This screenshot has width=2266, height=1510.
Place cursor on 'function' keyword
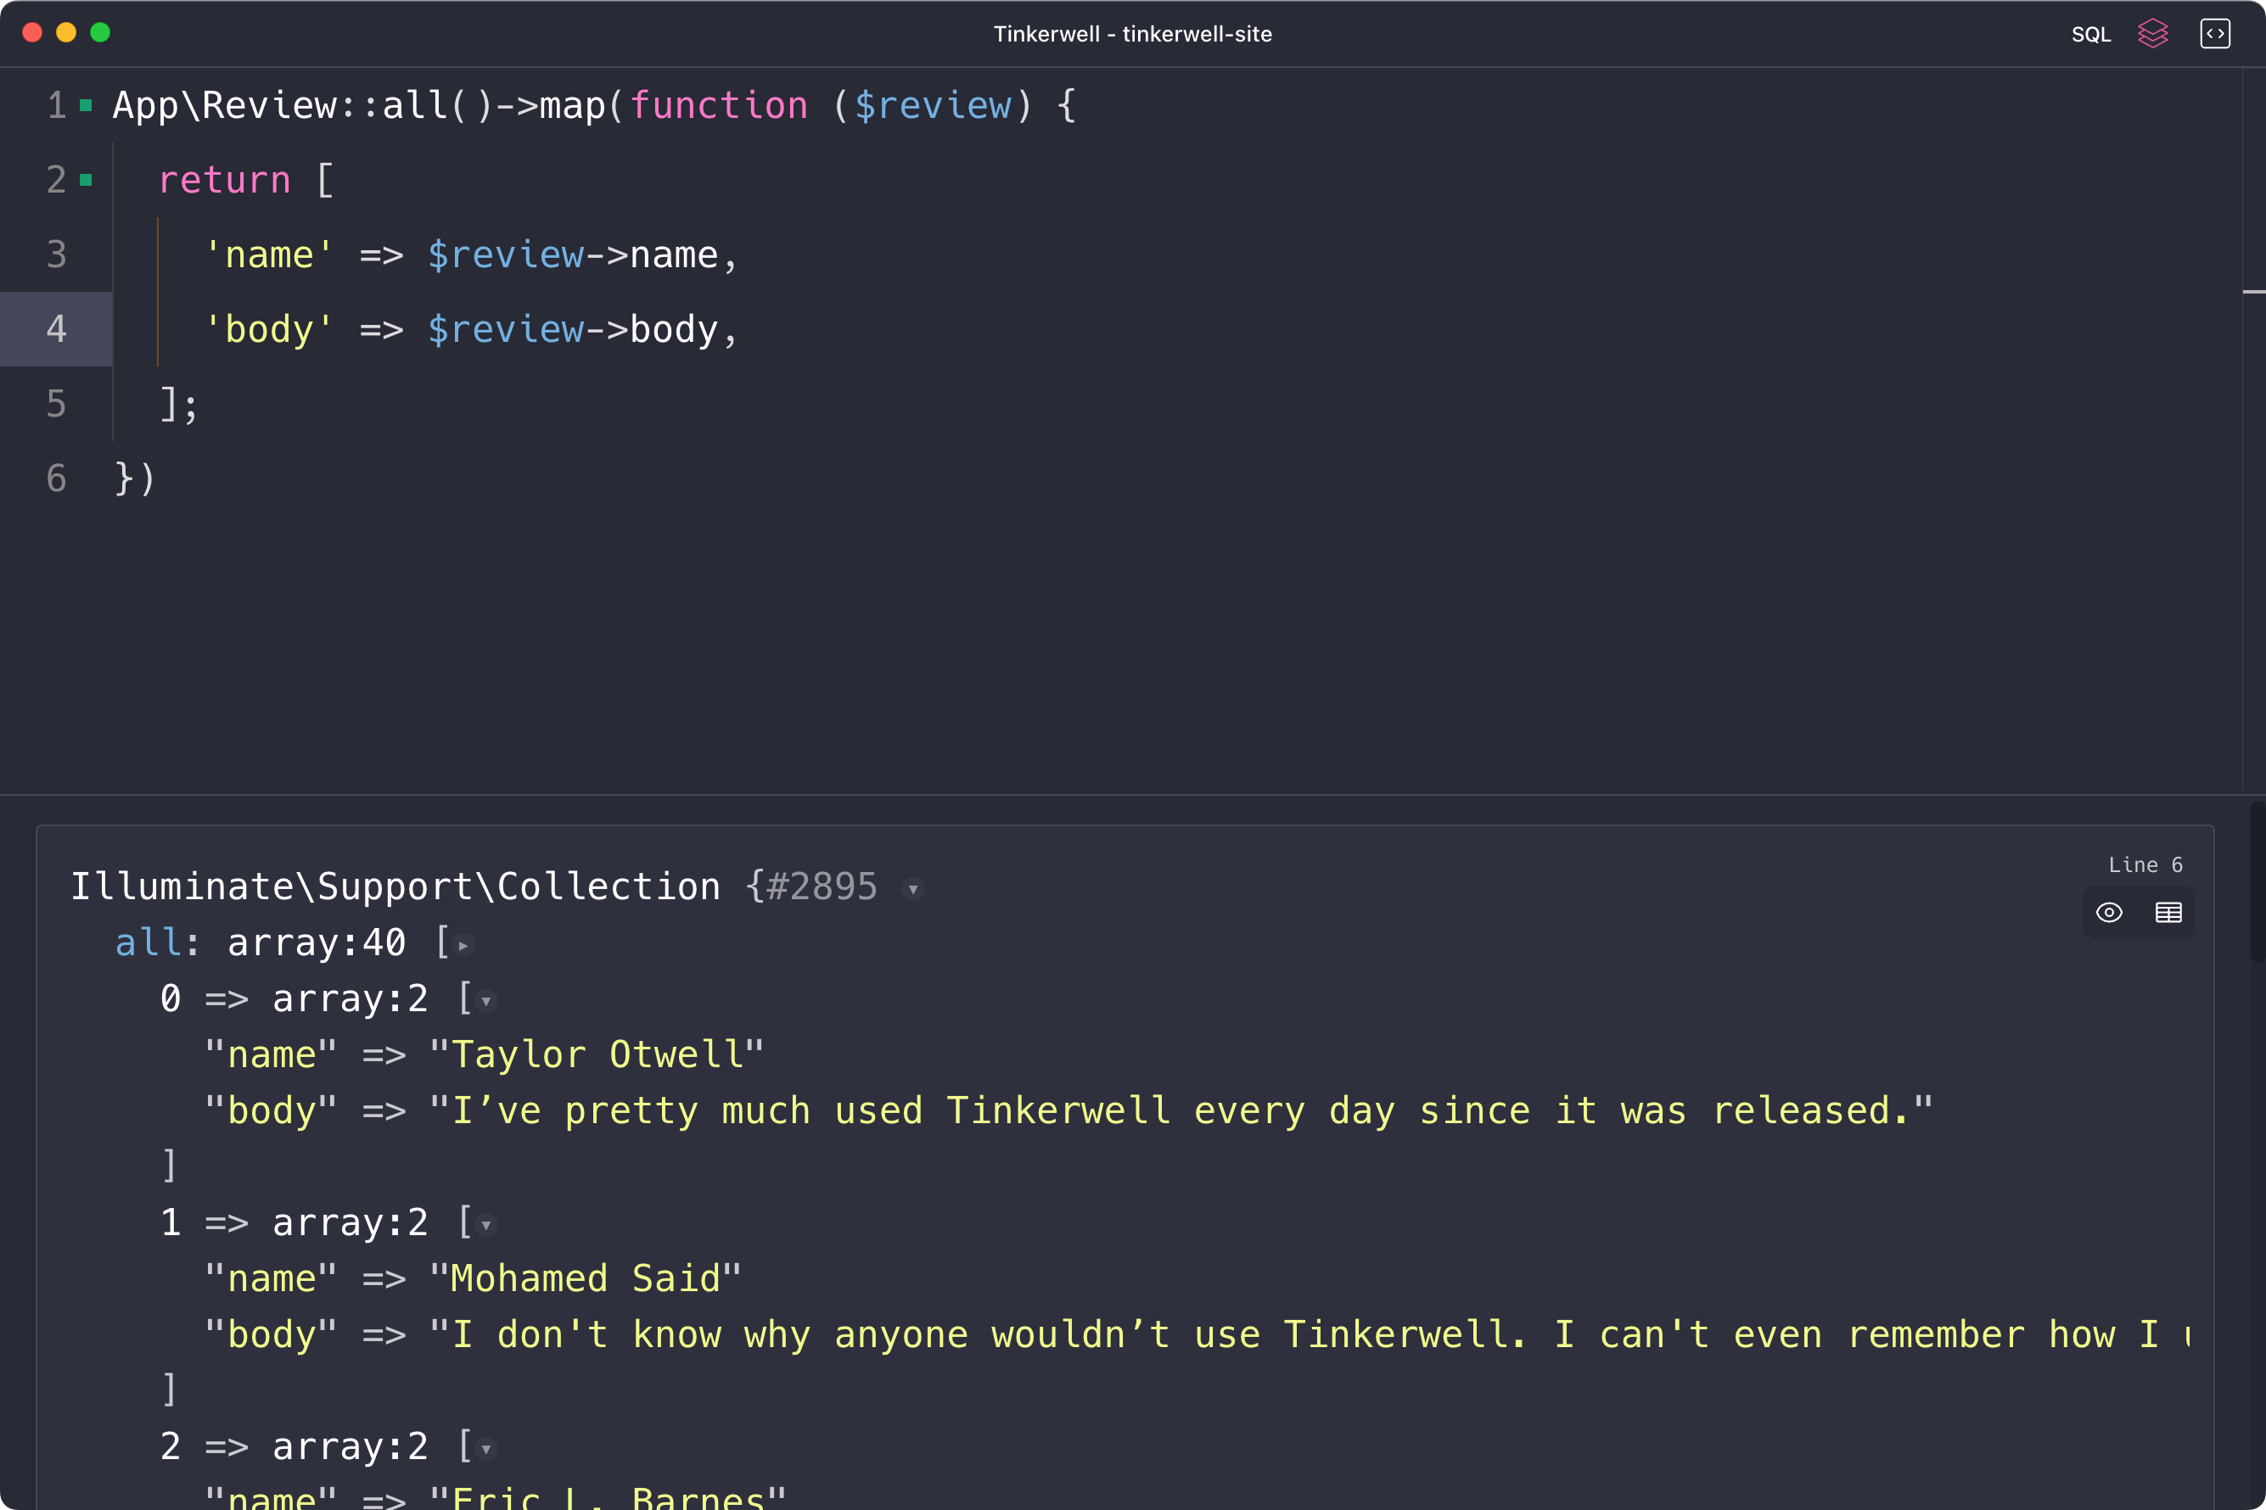pos(719,105)
